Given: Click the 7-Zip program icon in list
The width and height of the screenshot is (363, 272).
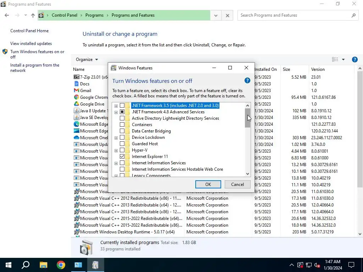Looking at the screenshot, I should coord(77,77).
